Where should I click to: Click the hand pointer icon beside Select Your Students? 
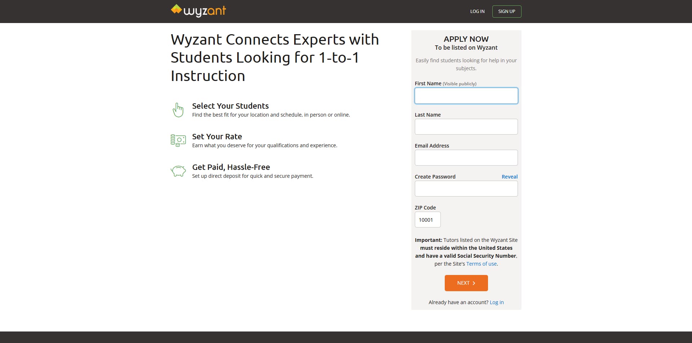(x=178, y=110)
